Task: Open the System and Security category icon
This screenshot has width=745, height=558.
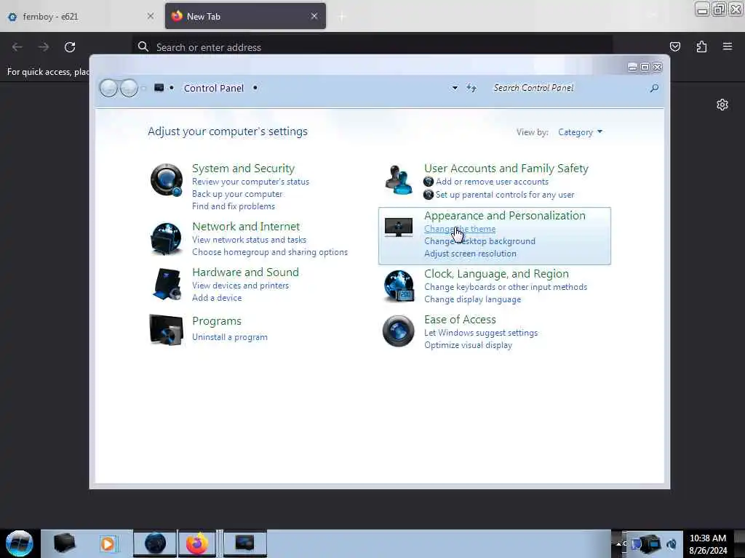Action: (167, 180)
